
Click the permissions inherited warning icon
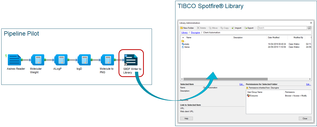pos(247,88)
